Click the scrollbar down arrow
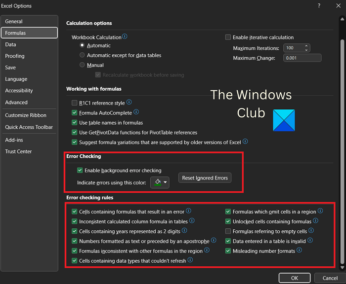Viewport: 346px width, 284px height. 342,268
